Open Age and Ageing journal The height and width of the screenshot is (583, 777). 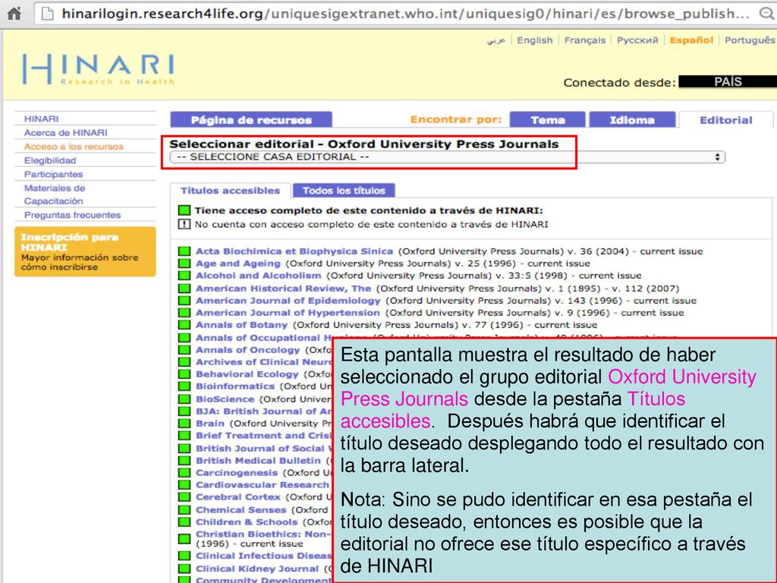238,263
